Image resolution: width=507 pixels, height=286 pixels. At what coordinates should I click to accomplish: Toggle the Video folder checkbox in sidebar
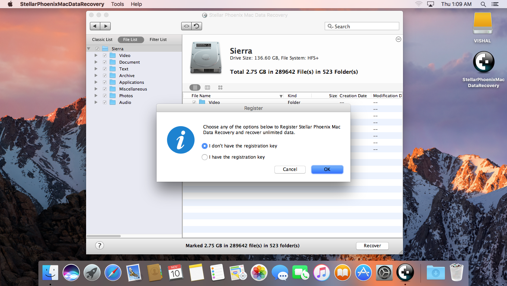point(105,55)
